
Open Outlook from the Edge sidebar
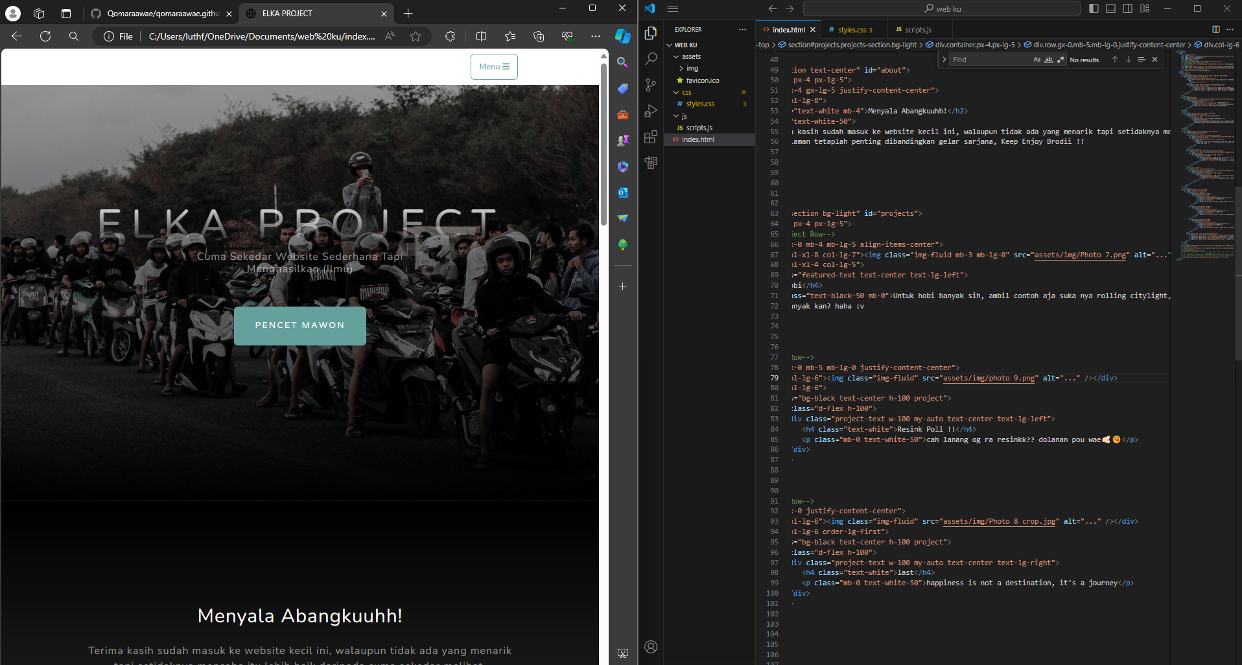(622, 192)
